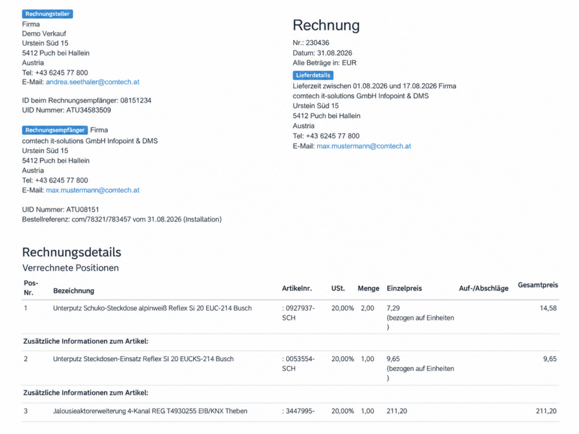Open max.mustermann@comtech.at link under Rechnungsempfänger
This screenshot has height=434, width=579.
92,190
